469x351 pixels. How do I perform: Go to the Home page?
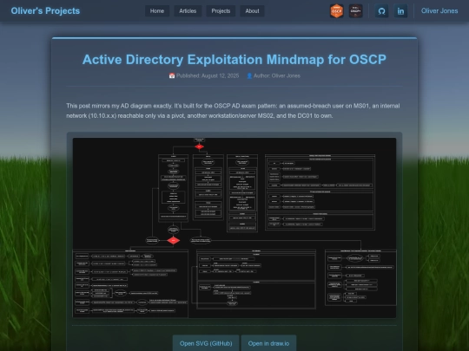(x=157, y=11)
